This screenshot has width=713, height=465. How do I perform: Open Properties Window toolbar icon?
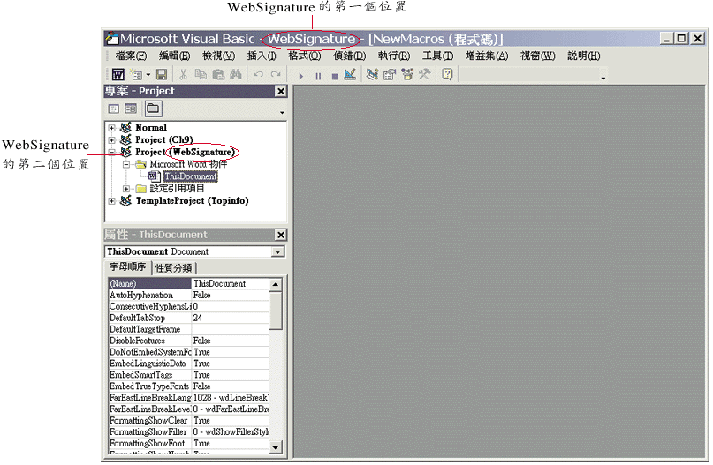tap(390, 74)
